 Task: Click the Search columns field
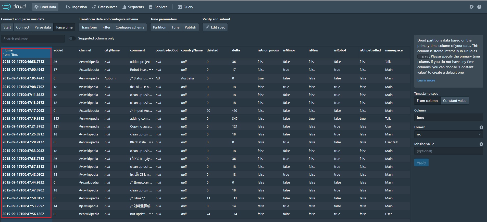pyautogui.click(x=33, y=39)
